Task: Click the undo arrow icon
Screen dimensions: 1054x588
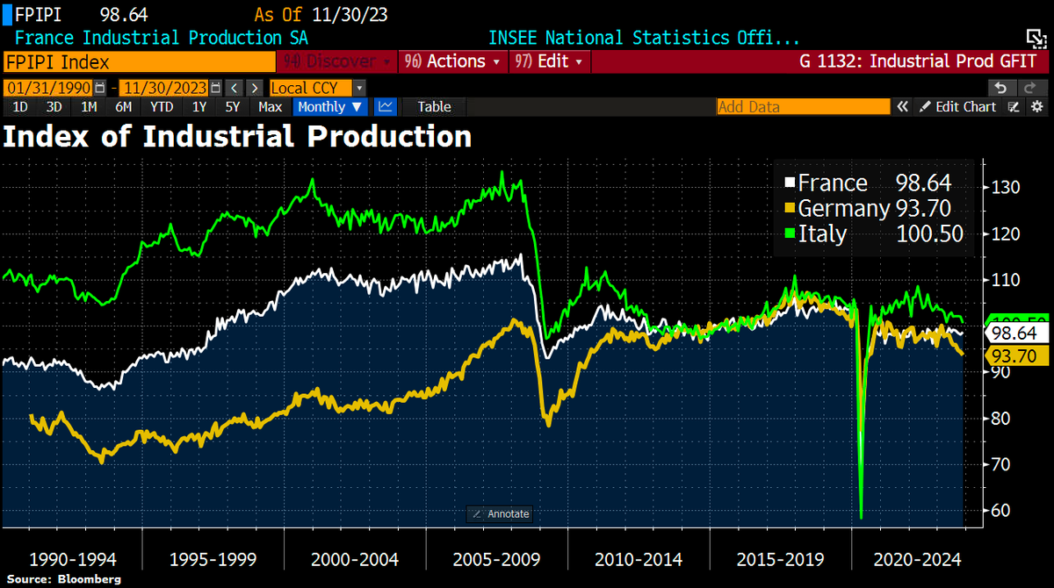Action: click(1001, 87)
